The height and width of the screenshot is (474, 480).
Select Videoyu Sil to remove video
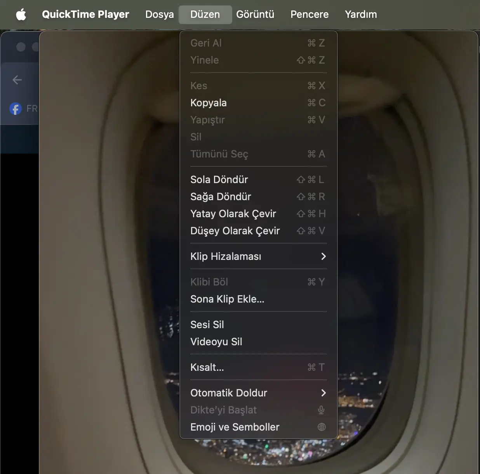258,342
